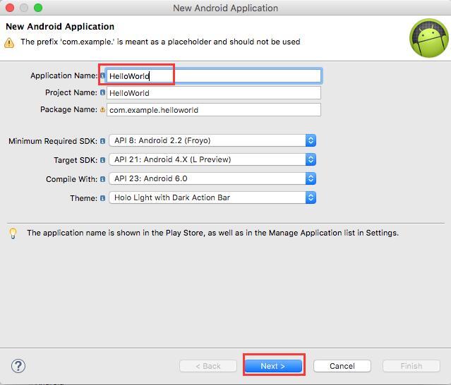Click the Target SDK label
Image resolution: width=451 pixels, height=385 pixels.
tap(76, 160)
